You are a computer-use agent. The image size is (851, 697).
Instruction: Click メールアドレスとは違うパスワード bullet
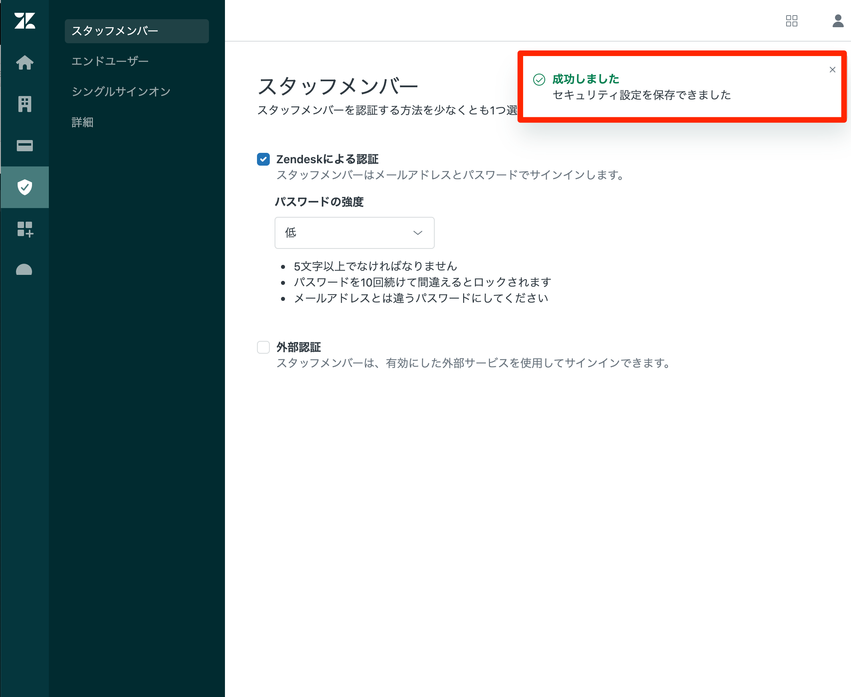point(421,298)
